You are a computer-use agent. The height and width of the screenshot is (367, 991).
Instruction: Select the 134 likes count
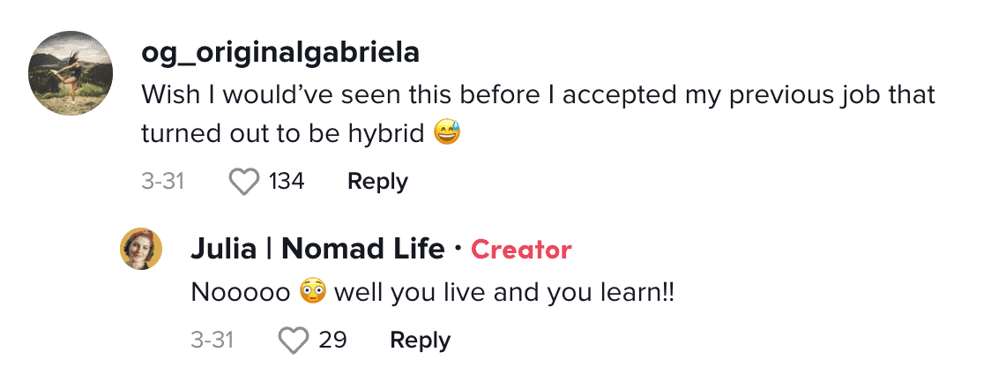coord(287,183)
